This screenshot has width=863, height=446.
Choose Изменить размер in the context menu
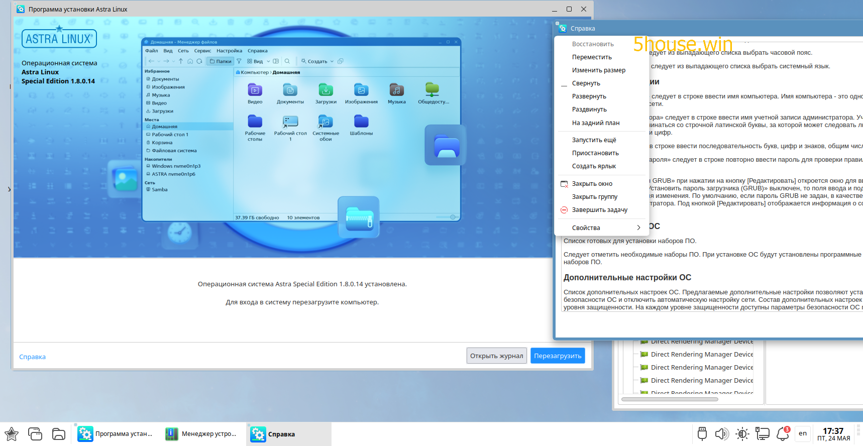pos(599,70)
